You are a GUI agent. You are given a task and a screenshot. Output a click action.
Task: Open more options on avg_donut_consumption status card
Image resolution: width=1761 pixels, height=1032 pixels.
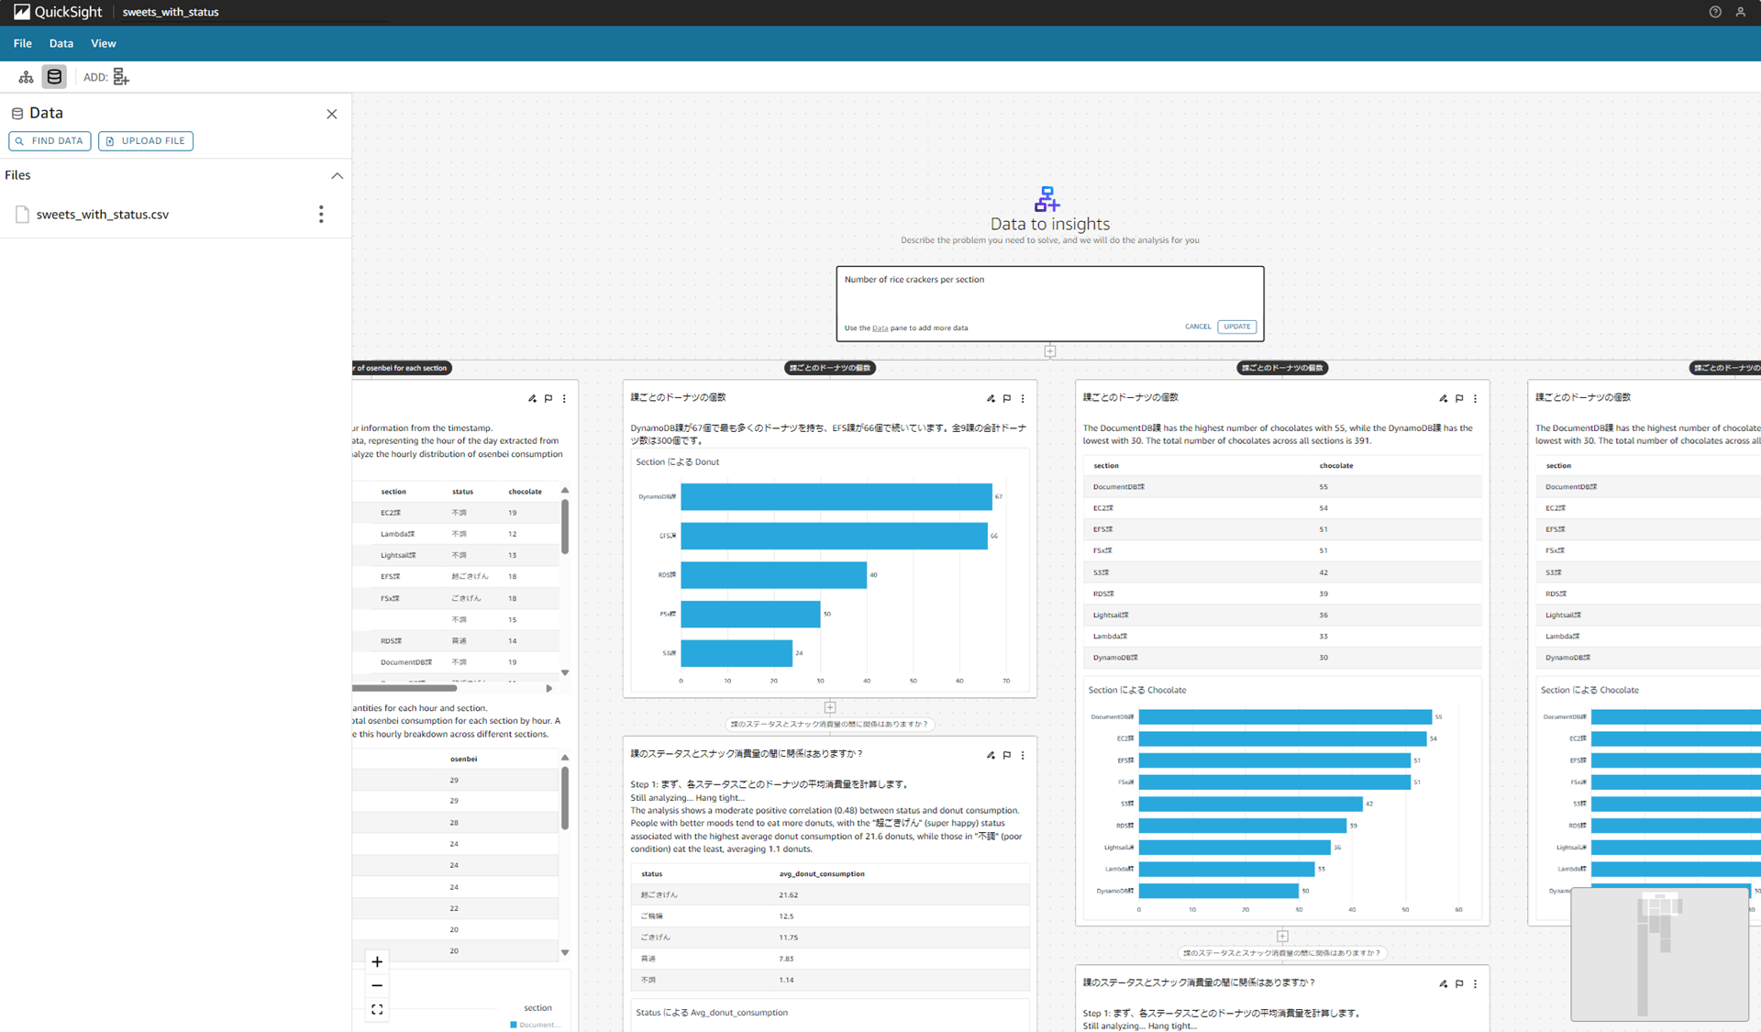(1023, 756)
